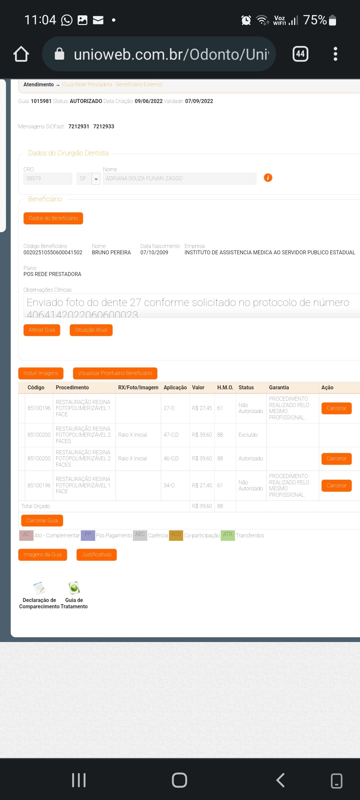The image size is (360, 800).
Task: Click Guia Rede Prestadora breadcrumb link
Action: (x=112, y=85)
